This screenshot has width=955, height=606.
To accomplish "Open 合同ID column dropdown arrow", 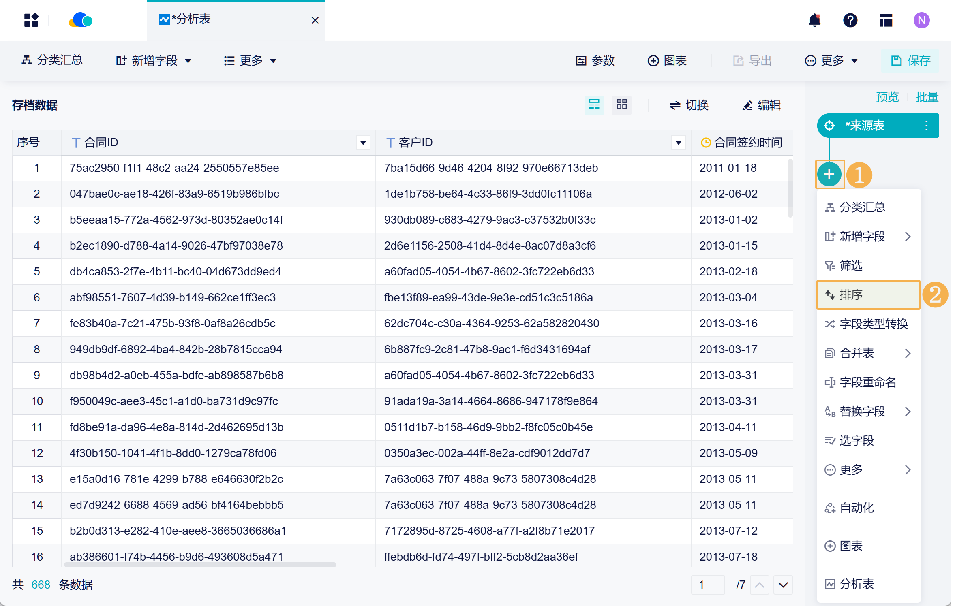I will coord(363,143).
